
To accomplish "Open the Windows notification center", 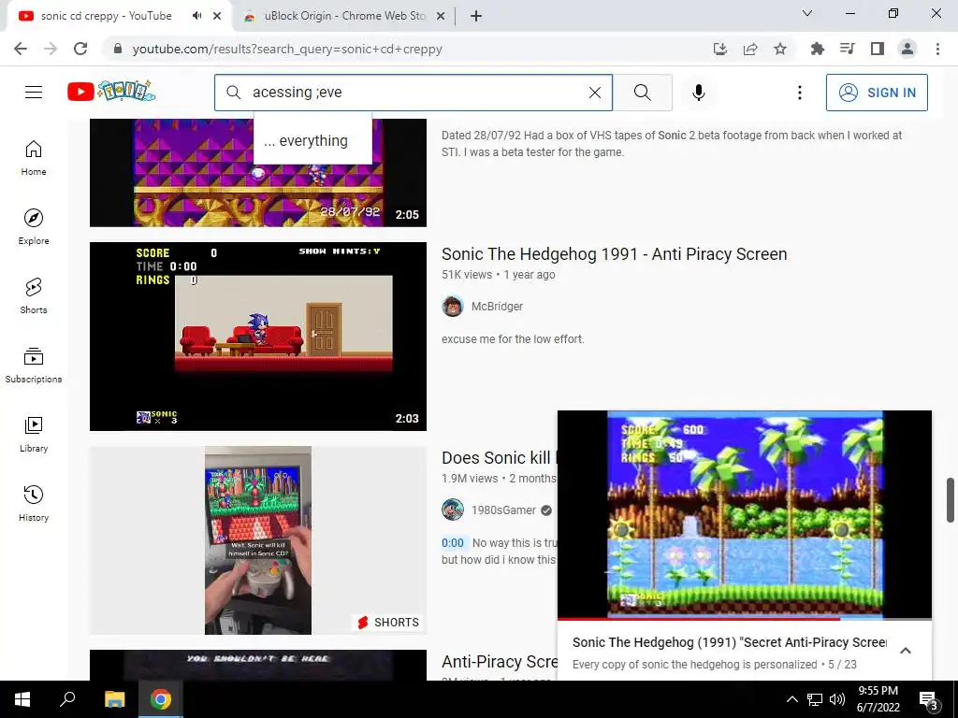I will 928,699.
